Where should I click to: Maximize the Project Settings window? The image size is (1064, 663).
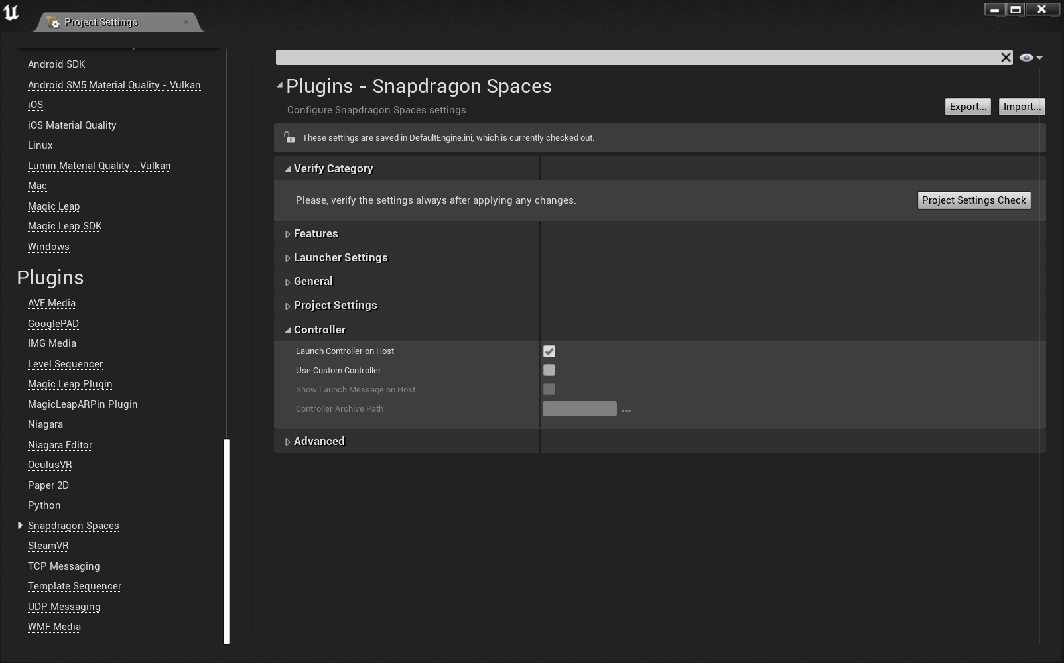(1015, 9)
